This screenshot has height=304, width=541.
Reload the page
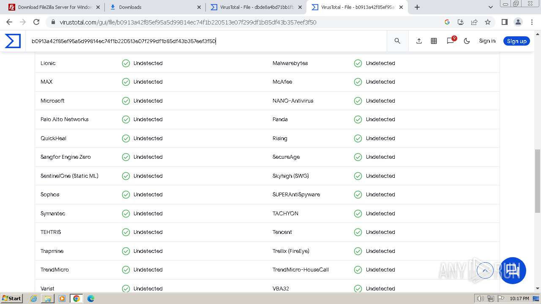pyautogui.click(x=36, y=22)
